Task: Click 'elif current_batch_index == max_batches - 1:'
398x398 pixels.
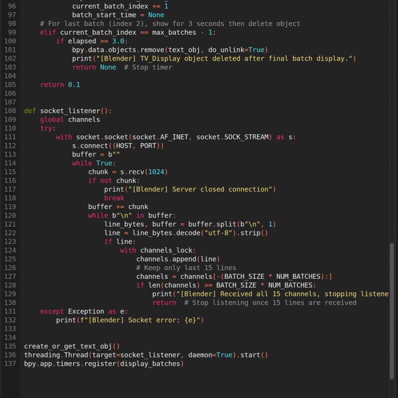Action: 128,33
